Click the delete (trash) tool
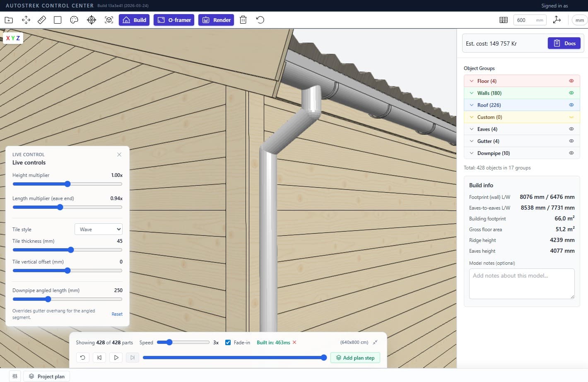This screenshot has height=382, width=588. [243, 19]
